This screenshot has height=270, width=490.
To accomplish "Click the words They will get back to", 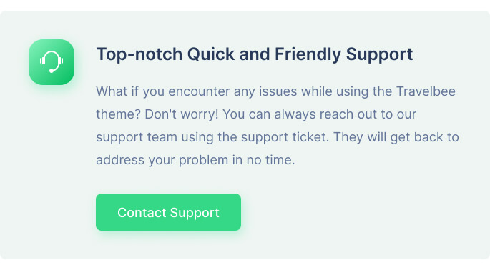I will point(396,137).
